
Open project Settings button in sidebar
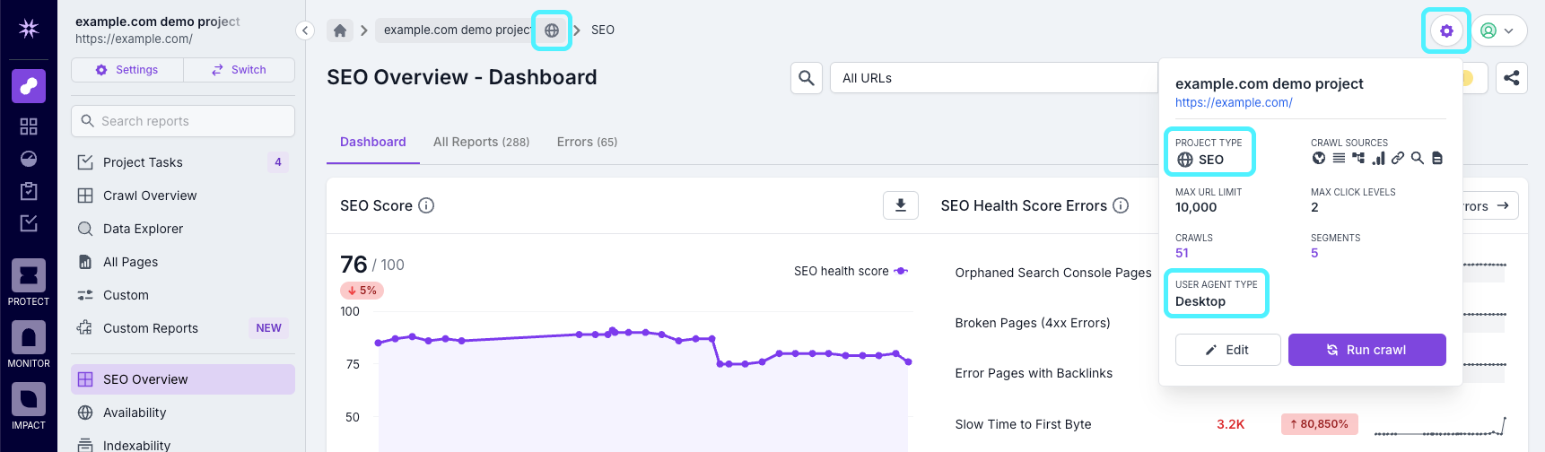[x=127, y=70]
